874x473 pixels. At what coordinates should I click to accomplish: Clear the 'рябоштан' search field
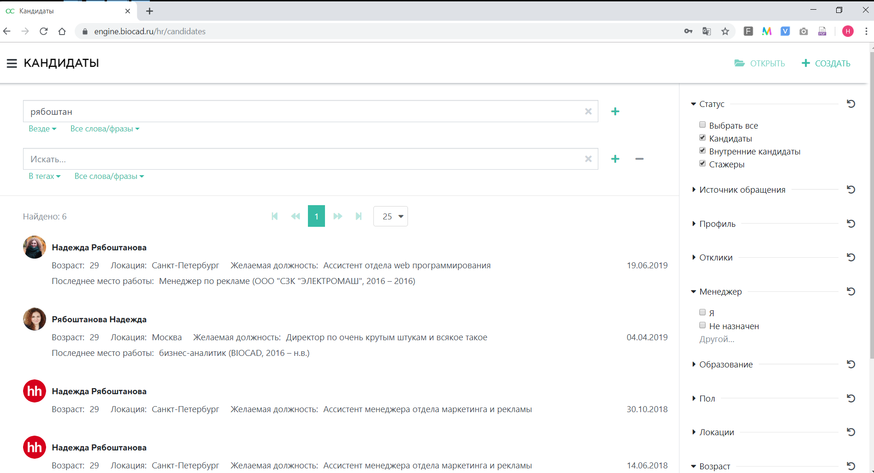pos(588,112)
